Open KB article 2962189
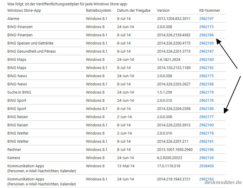The image size is (243, 188). 206,109
